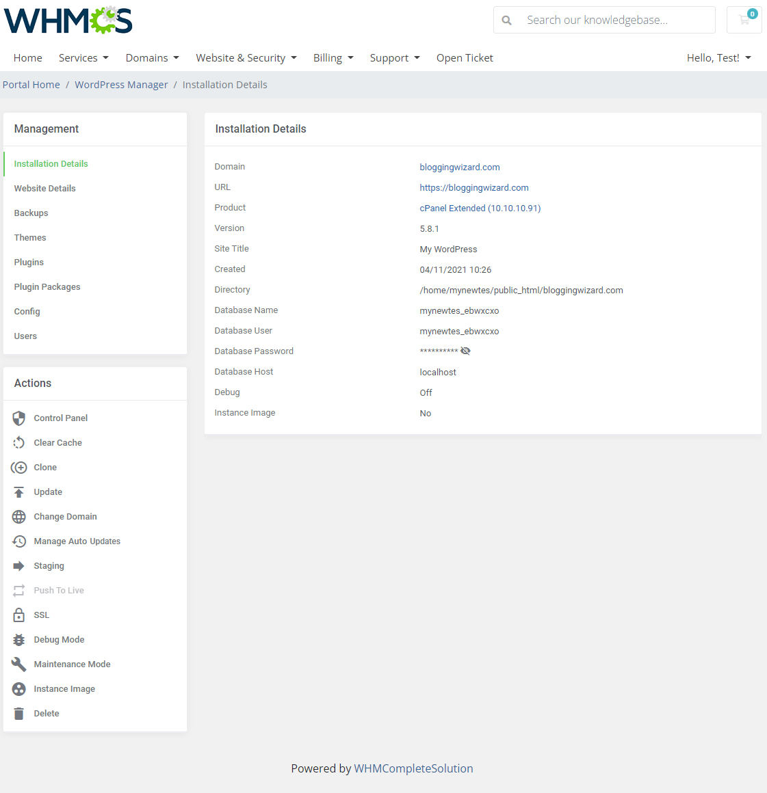Viewport: 767px width, 793px height.
Task: Open the shopping cart icon
Action: (x=744, y=20)
